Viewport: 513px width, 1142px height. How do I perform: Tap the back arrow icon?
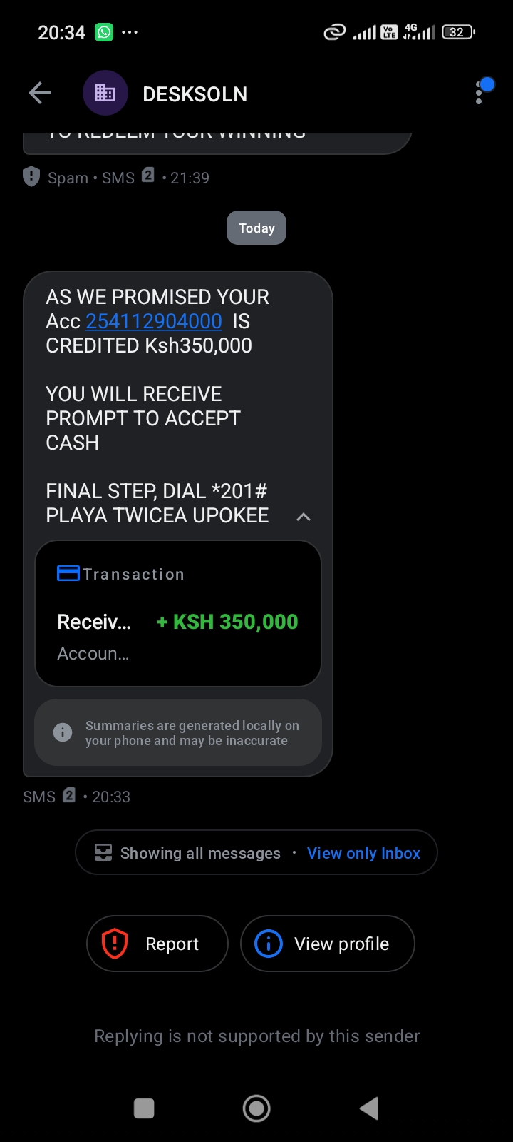[x=40, y=93]
